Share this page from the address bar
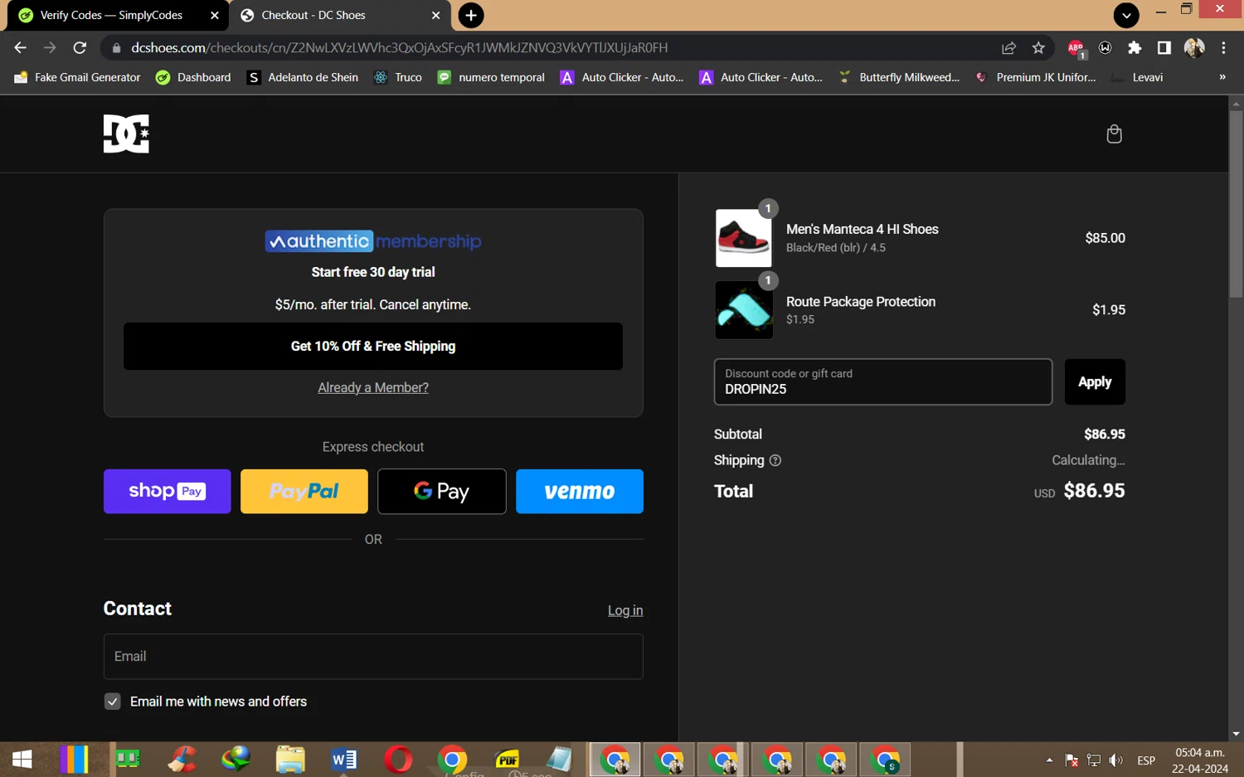 point(1008,48)
